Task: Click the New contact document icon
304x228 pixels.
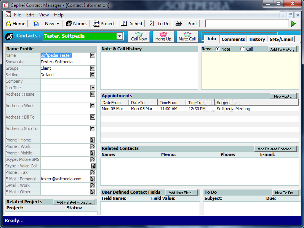Action: 36,24
